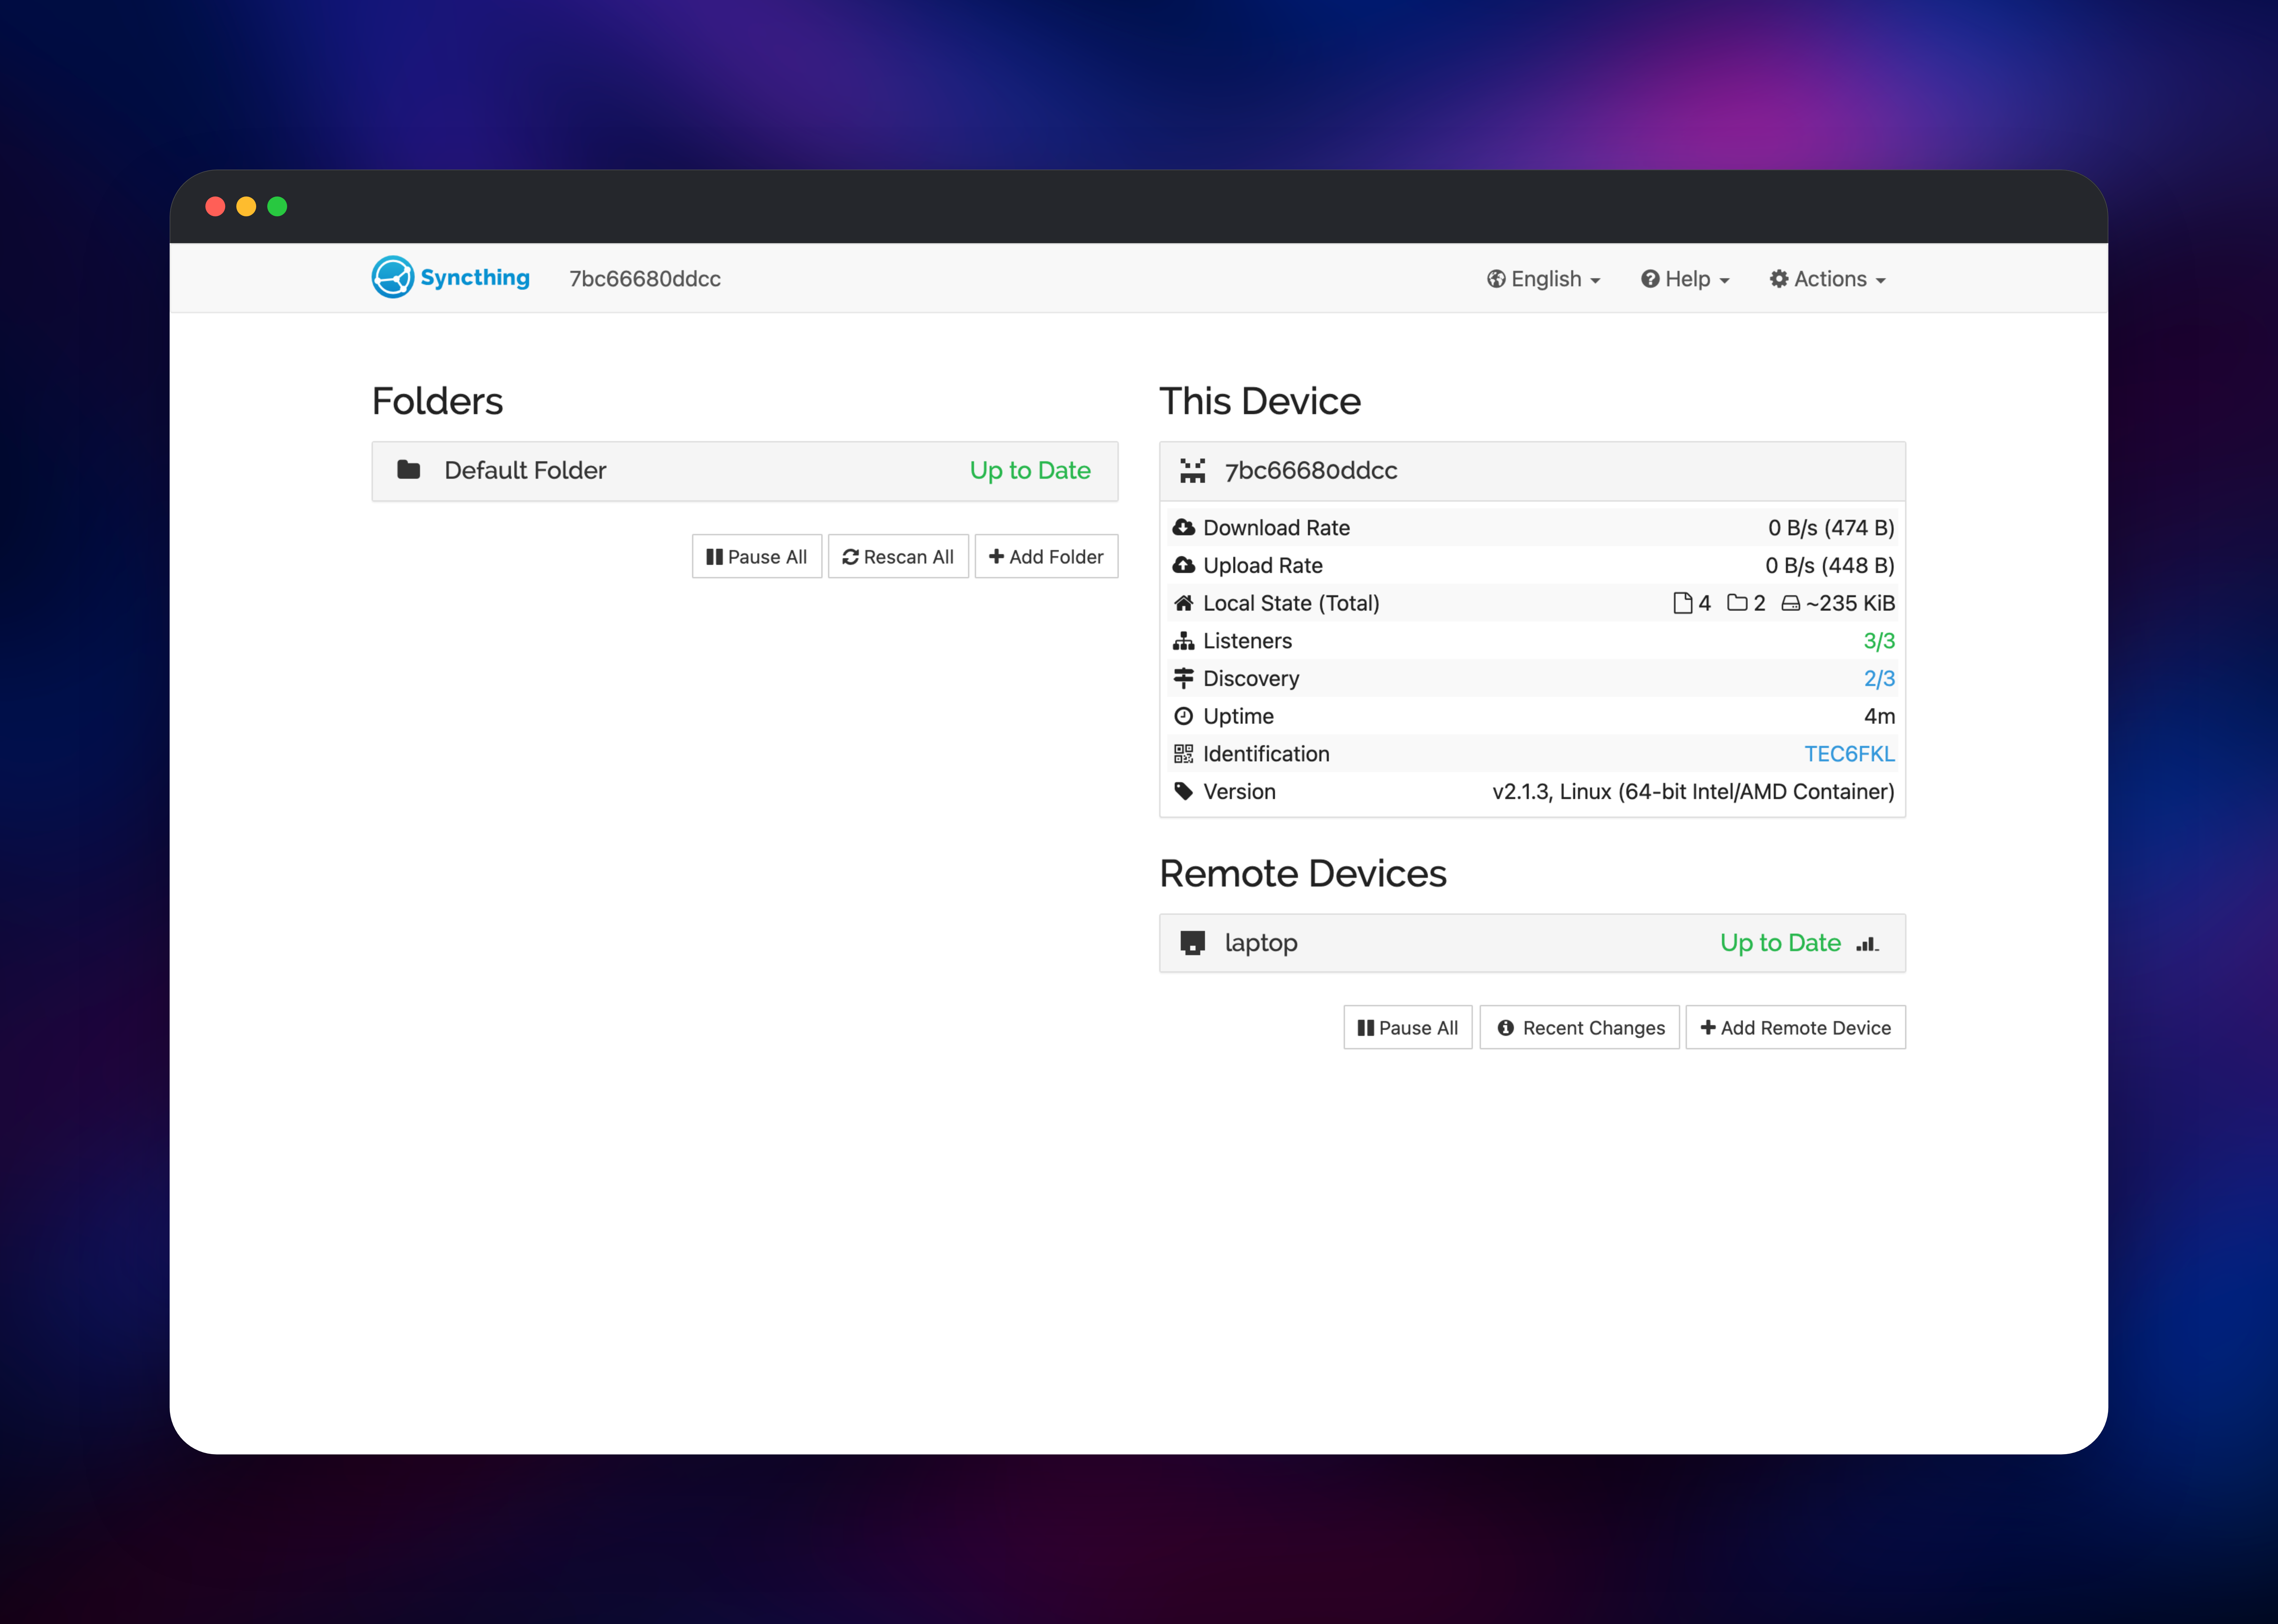Click the signal strength icon on laptop row
Image resolution: width=2278 pixels, height=1624 pixels.
coord(1867,944)
